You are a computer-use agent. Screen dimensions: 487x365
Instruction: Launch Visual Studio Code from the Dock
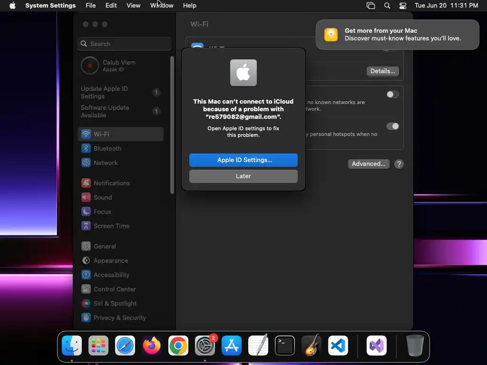pos(338,346)
